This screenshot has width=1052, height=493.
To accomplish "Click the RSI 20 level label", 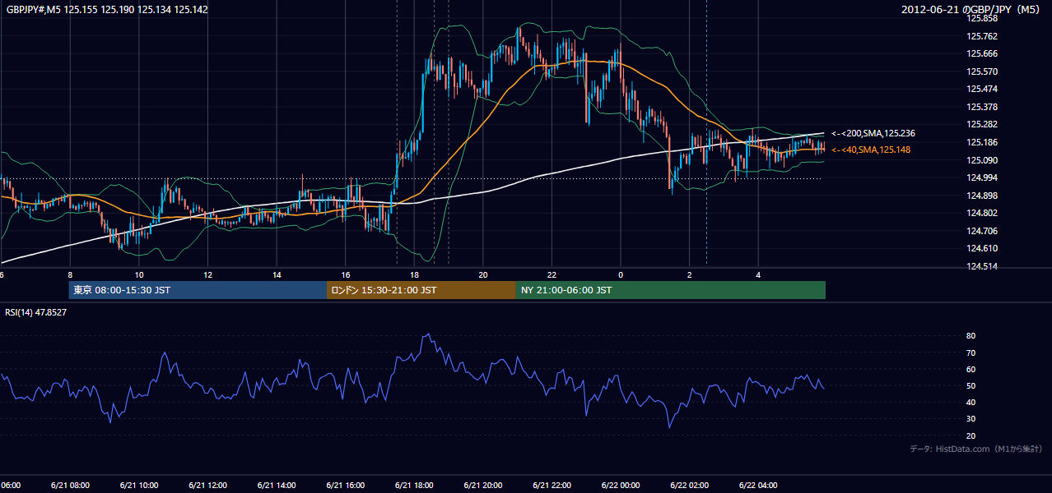I will [x=971, y=435].
